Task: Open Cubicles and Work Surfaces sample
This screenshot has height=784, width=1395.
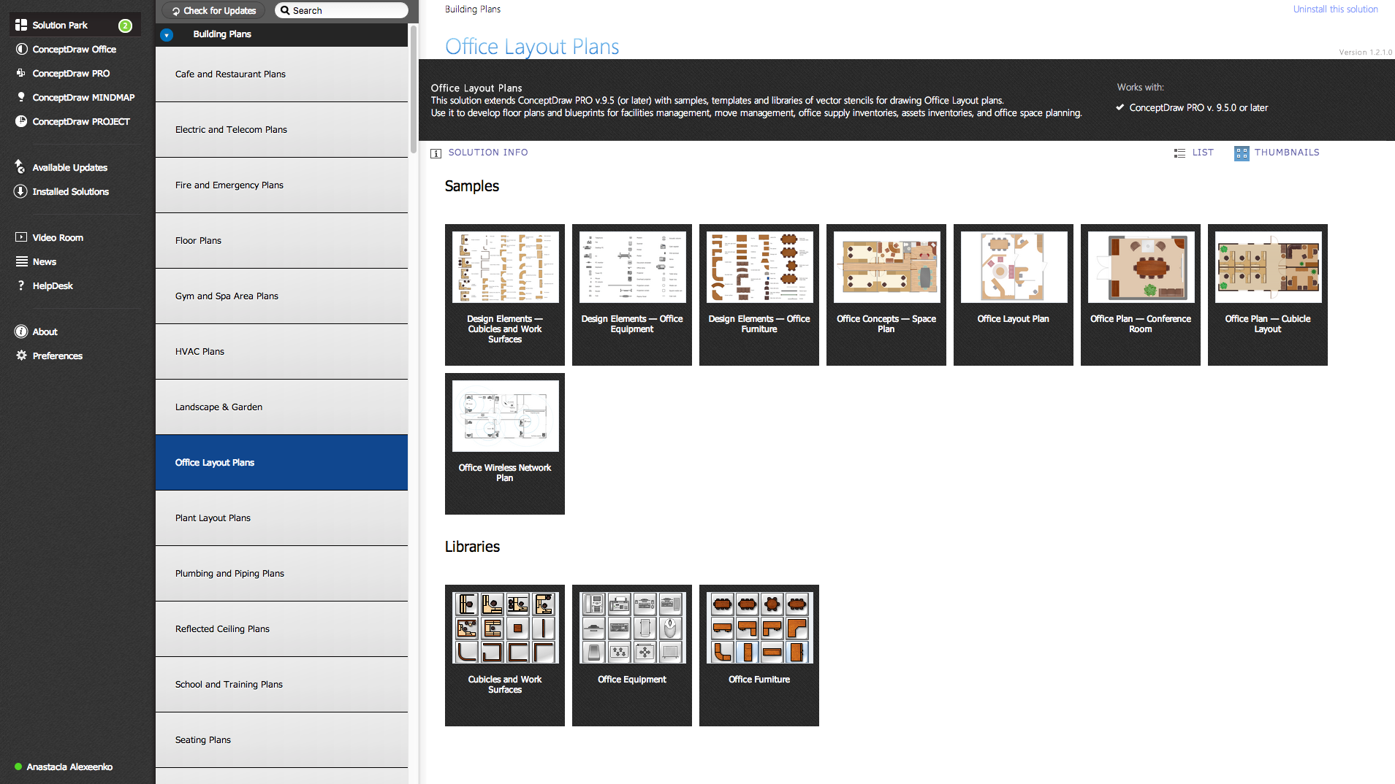Action: click(x=505, y=295)
